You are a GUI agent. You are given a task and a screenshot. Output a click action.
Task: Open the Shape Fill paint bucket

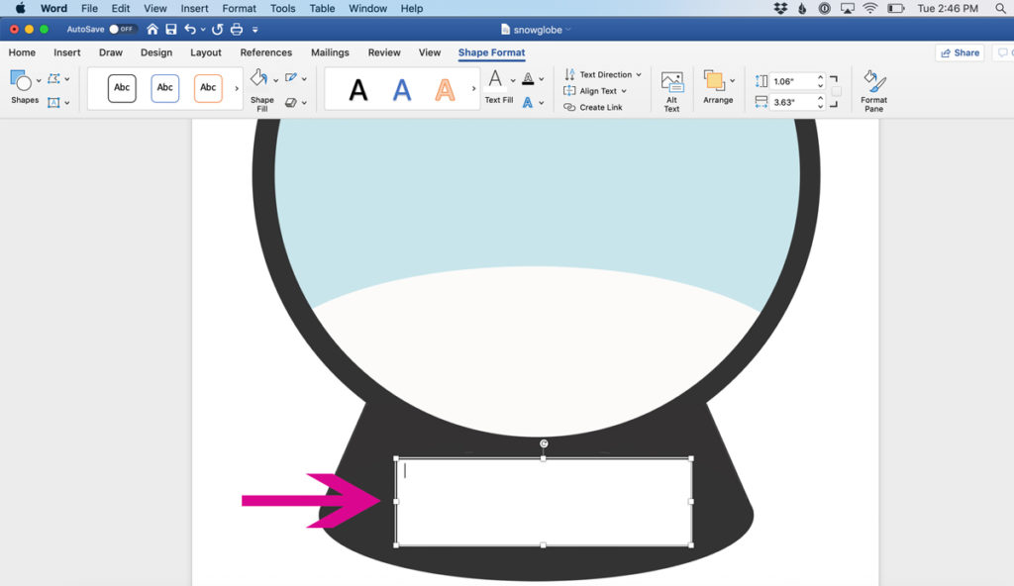click(258, 79)
